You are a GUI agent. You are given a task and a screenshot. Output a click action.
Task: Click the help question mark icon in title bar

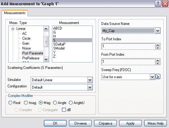(158, 4)
